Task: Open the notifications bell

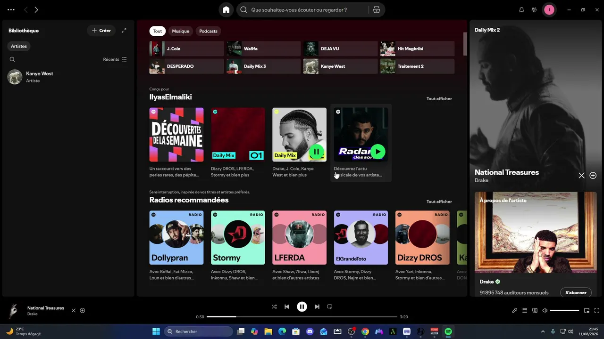Action: click(521, 10)
